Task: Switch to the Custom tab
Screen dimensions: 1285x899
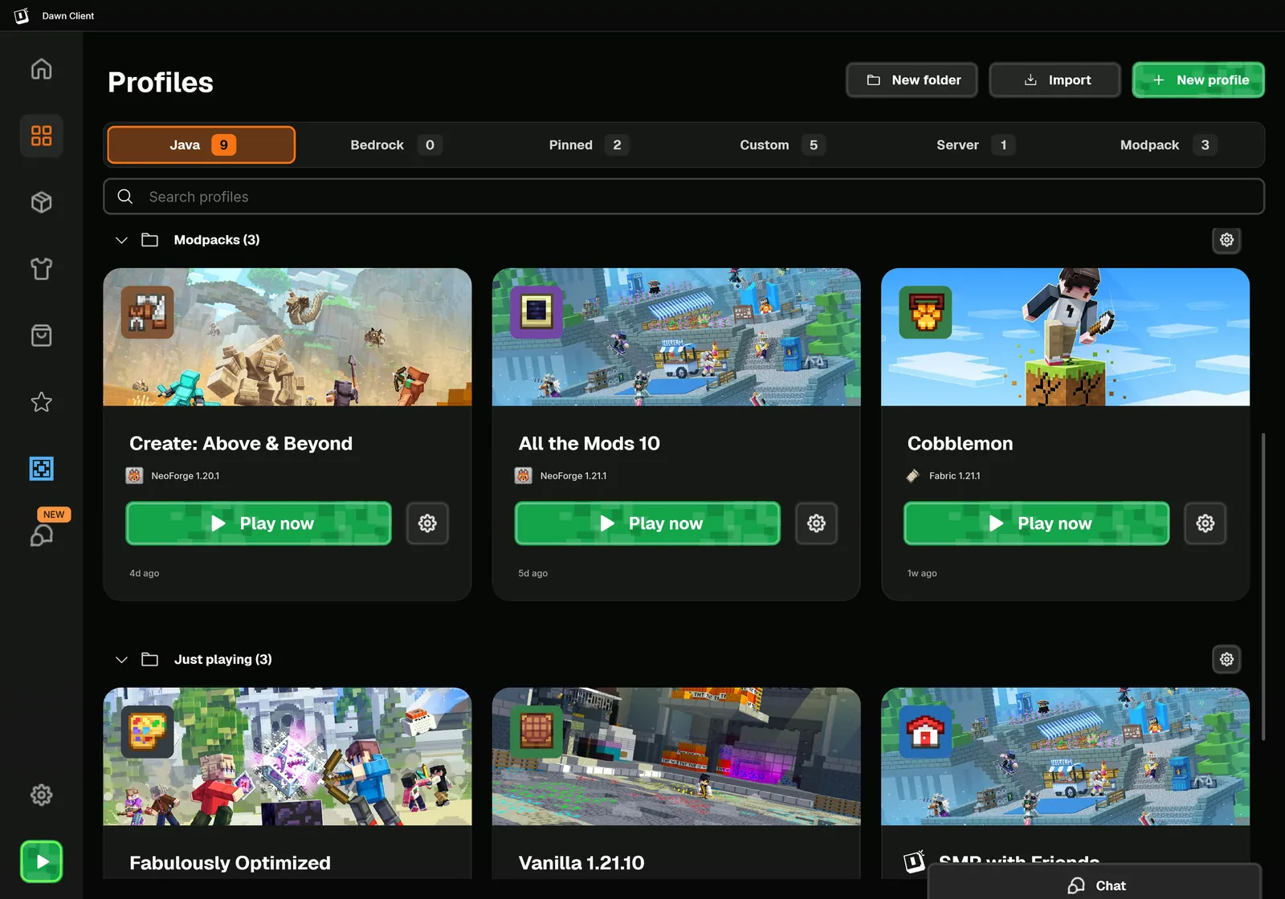Action: coord(781,145)
